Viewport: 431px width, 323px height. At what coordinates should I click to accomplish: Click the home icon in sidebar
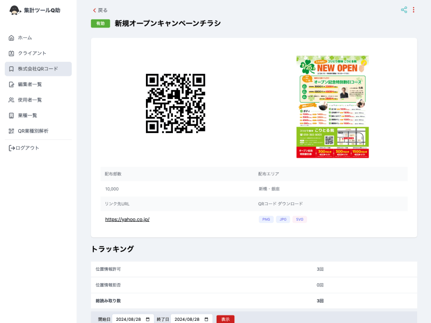point(11,38)
